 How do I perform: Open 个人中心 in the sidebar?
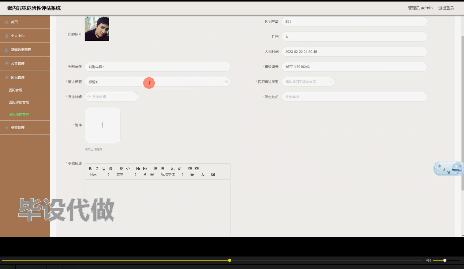[25, 36]
